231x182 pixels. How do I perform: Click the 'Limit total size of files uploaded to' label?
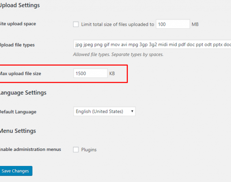click(118, 24)
